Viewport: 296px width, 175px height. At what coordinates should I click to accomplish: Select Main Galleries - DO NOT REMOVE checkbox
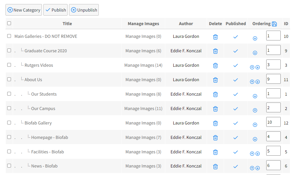tap(9, 36)
